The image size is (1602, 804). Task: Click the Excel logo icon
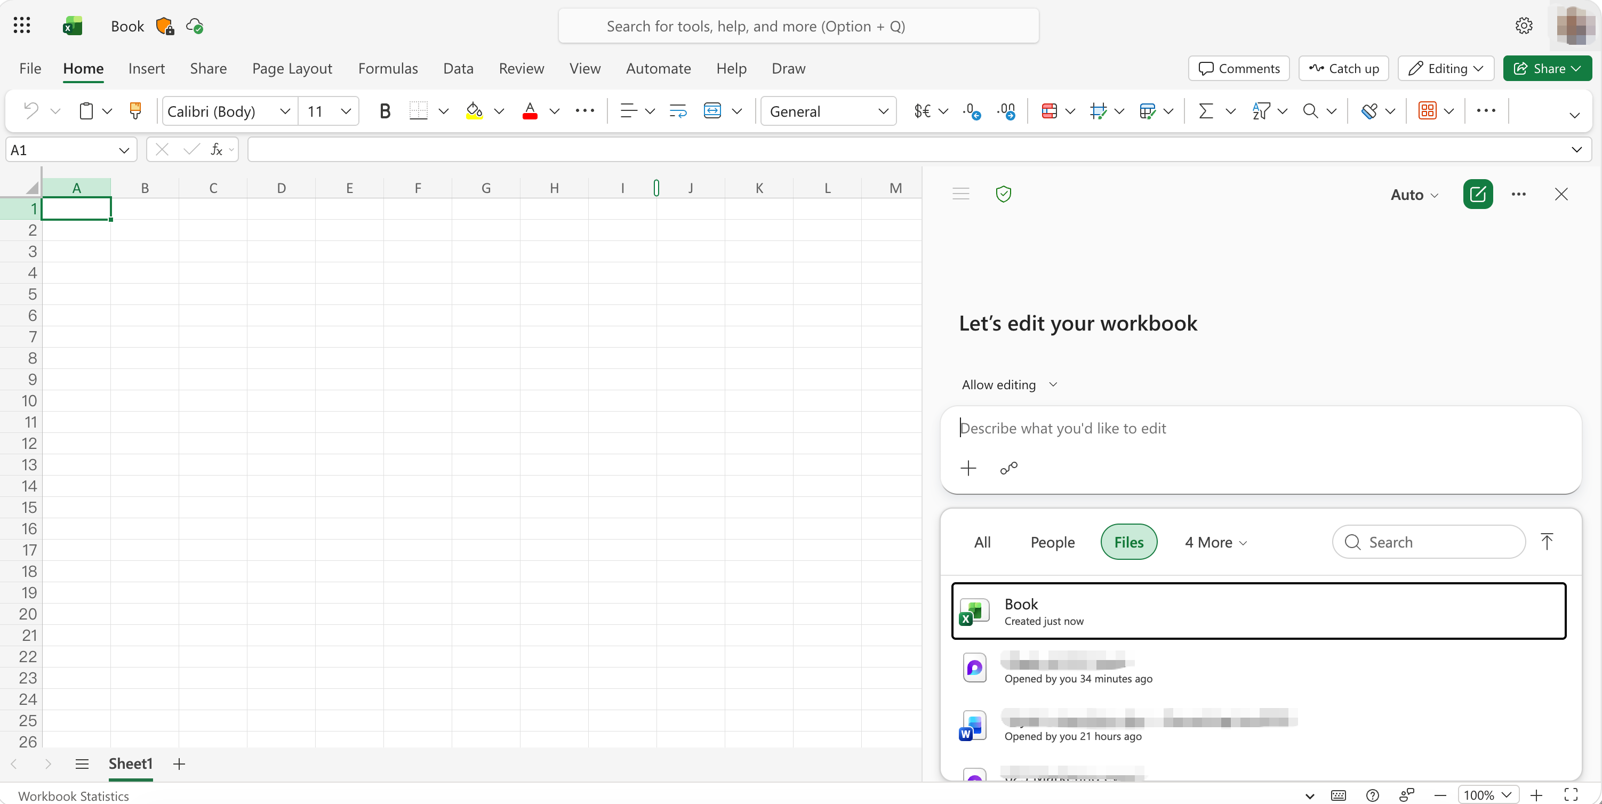click(x=73, y=26)
